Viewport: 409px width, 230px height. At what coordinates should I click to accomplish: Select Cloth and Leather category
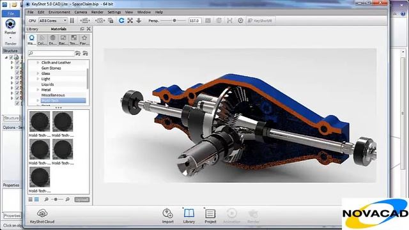pyautogui.click(x=56, y=63)
